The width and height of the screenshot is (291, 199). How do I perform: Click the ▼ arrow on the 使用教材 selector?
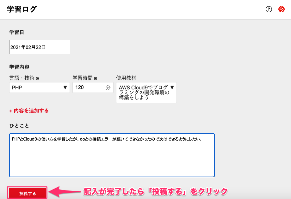[172, 87]
